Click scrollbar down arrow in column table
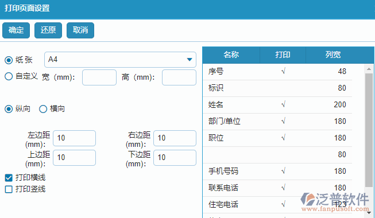Image resolution: width=375 pixels, height=218 pixels. [x=369, y=212]
